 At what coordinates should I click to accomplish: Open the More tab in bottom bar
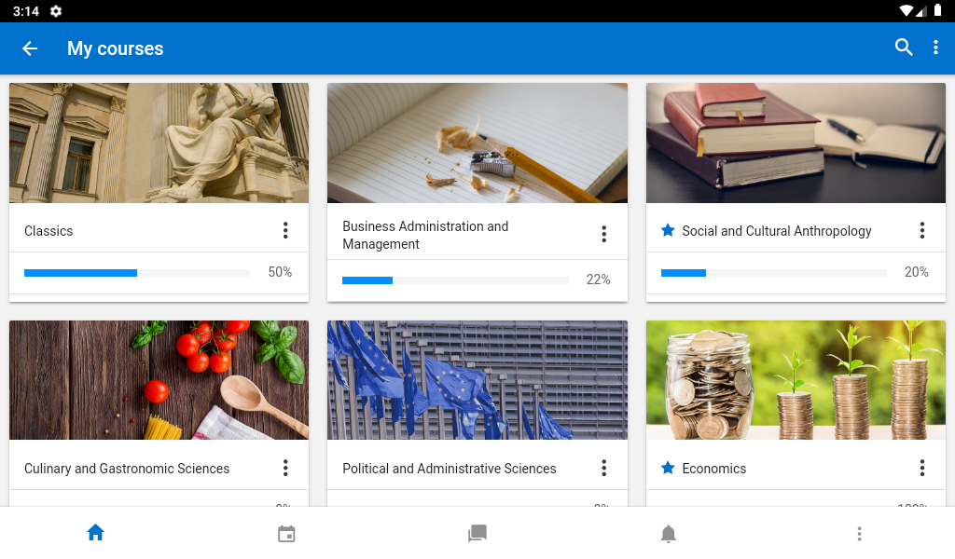tap(859, 534)
